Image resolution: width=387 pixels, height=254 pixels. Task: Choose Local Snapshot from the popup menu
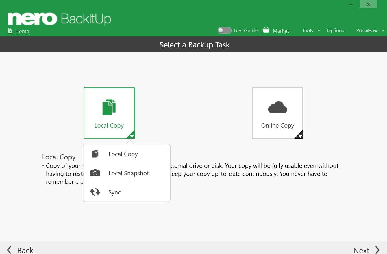(127, 173)
